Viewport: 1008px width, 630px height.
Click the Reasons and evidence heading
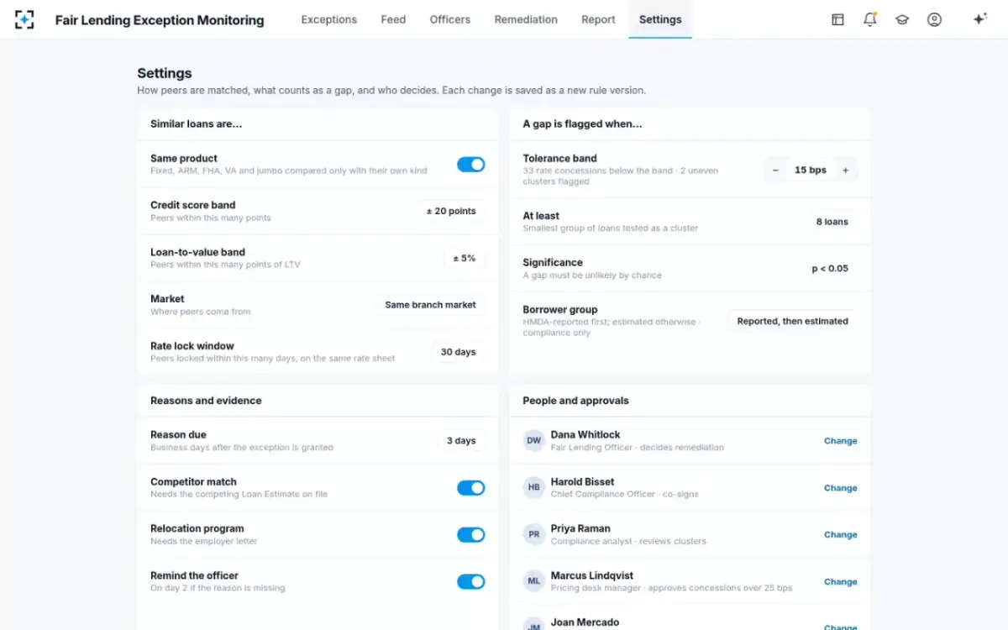coord(206,401)
